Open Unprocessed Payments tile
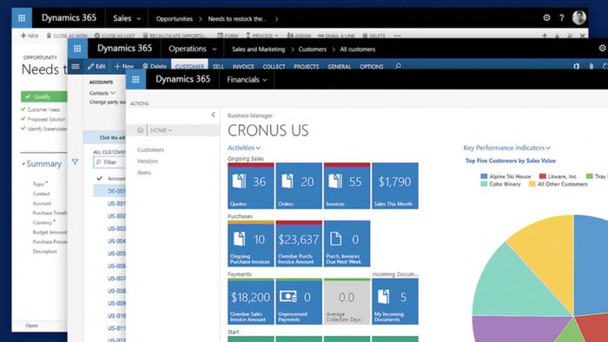This screenshot has width=608, height=342. pyautogui.click(x=299, y=301)
